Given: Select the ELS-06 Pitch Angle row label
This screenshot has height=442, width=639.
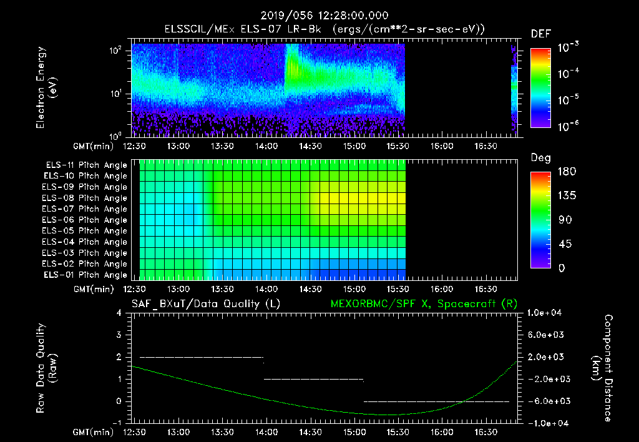Looking at the screenshot, I should click(85, 220).
